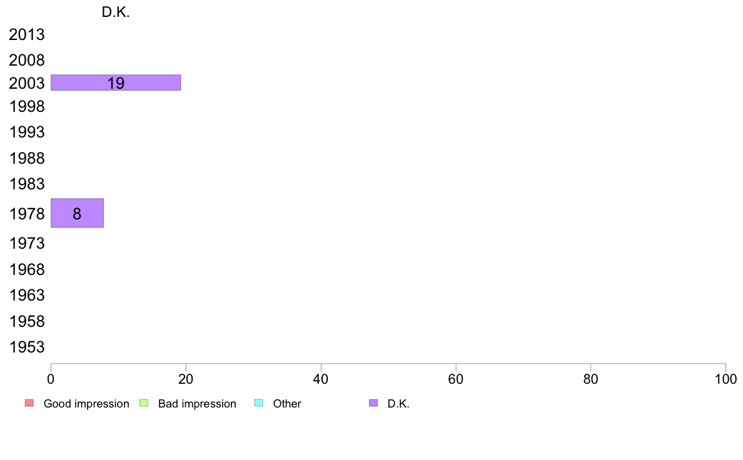
Task: Select the 2003 bar showing 19
Action: point(116,82)
